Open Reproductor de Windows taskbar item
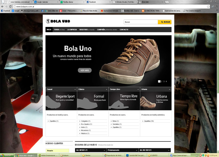 (114, 155)
